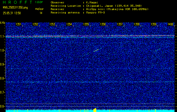Click the Observer field label
Screen dimensions: 177x112
tap(57, 2)
